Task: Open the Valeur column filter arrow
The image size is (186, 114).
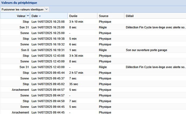Action: pos(28,16)
